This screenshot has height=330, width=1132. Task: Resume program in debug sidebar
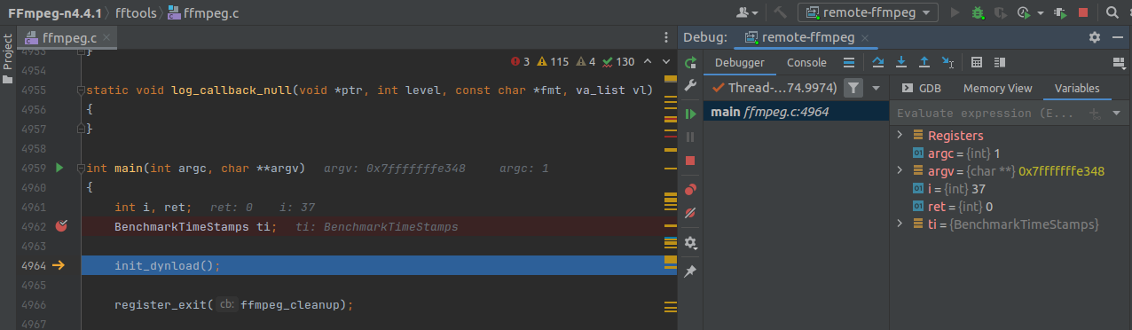coord(691,114)
